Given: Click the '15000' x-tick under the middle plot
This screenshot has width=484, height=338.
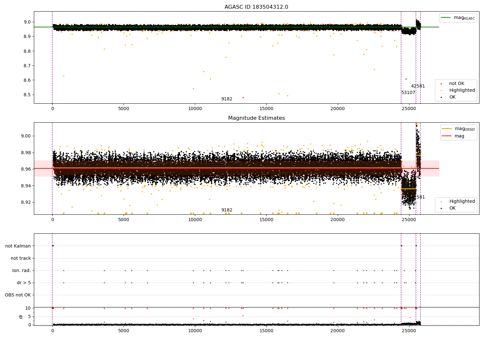Looking at the screenshot, I should [x=266, y=220].
